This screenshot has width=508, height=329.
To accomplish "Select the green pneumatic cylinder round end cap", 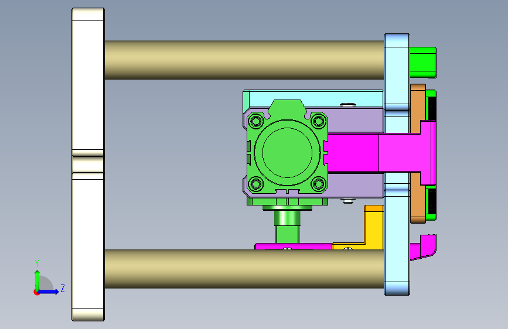I will pyautogui.click(x=287, y=152).
